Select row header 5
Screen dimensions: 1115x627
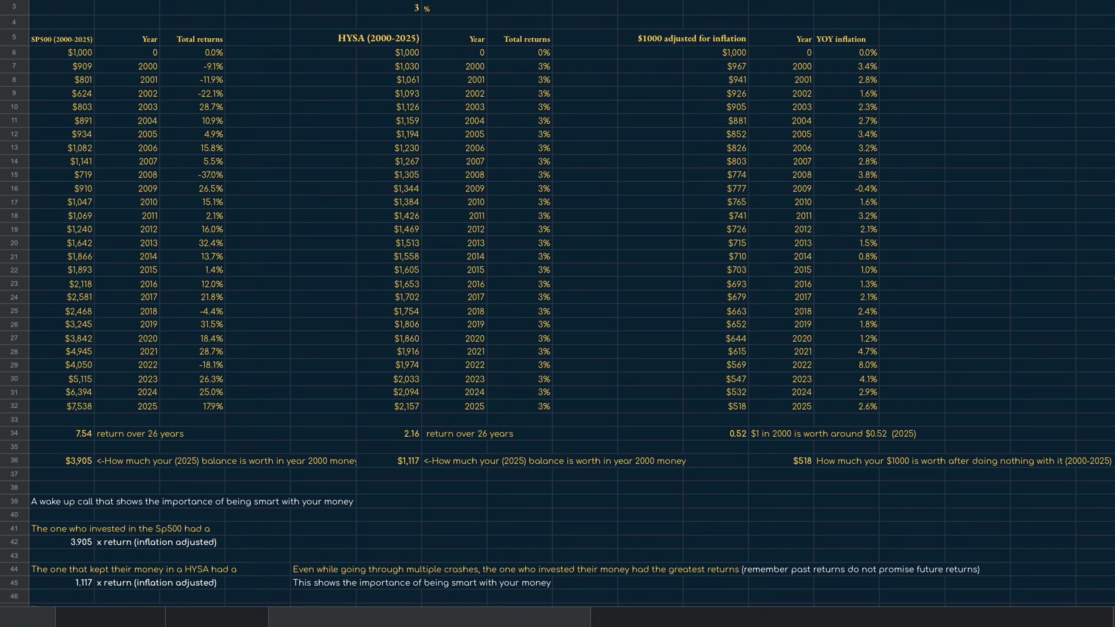pyautogui.click(x=14, y=37)
